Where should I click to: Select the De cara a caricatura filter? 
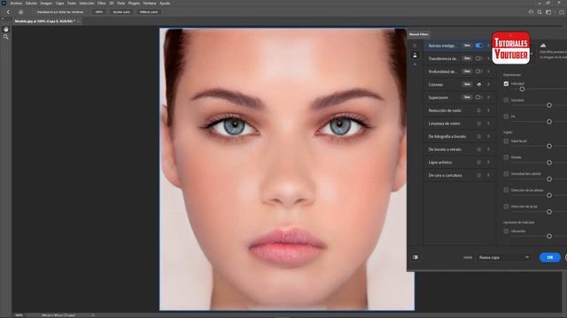point(459,175)
